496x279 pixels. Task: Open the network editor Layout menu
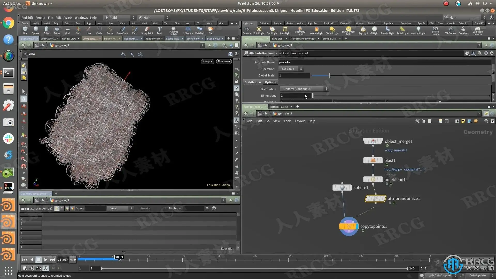tap(300, 121)
